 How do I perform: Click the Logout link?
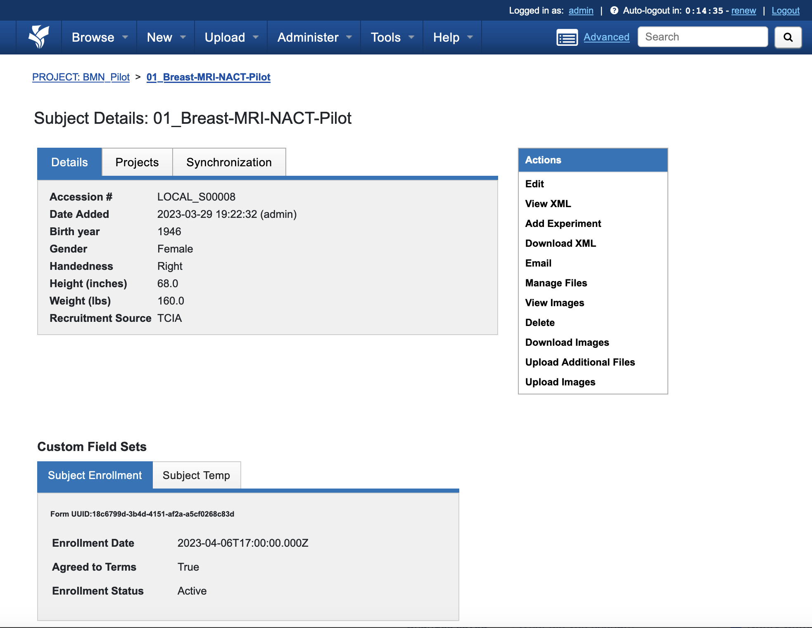pyautogui.click(x=785, y=11)
